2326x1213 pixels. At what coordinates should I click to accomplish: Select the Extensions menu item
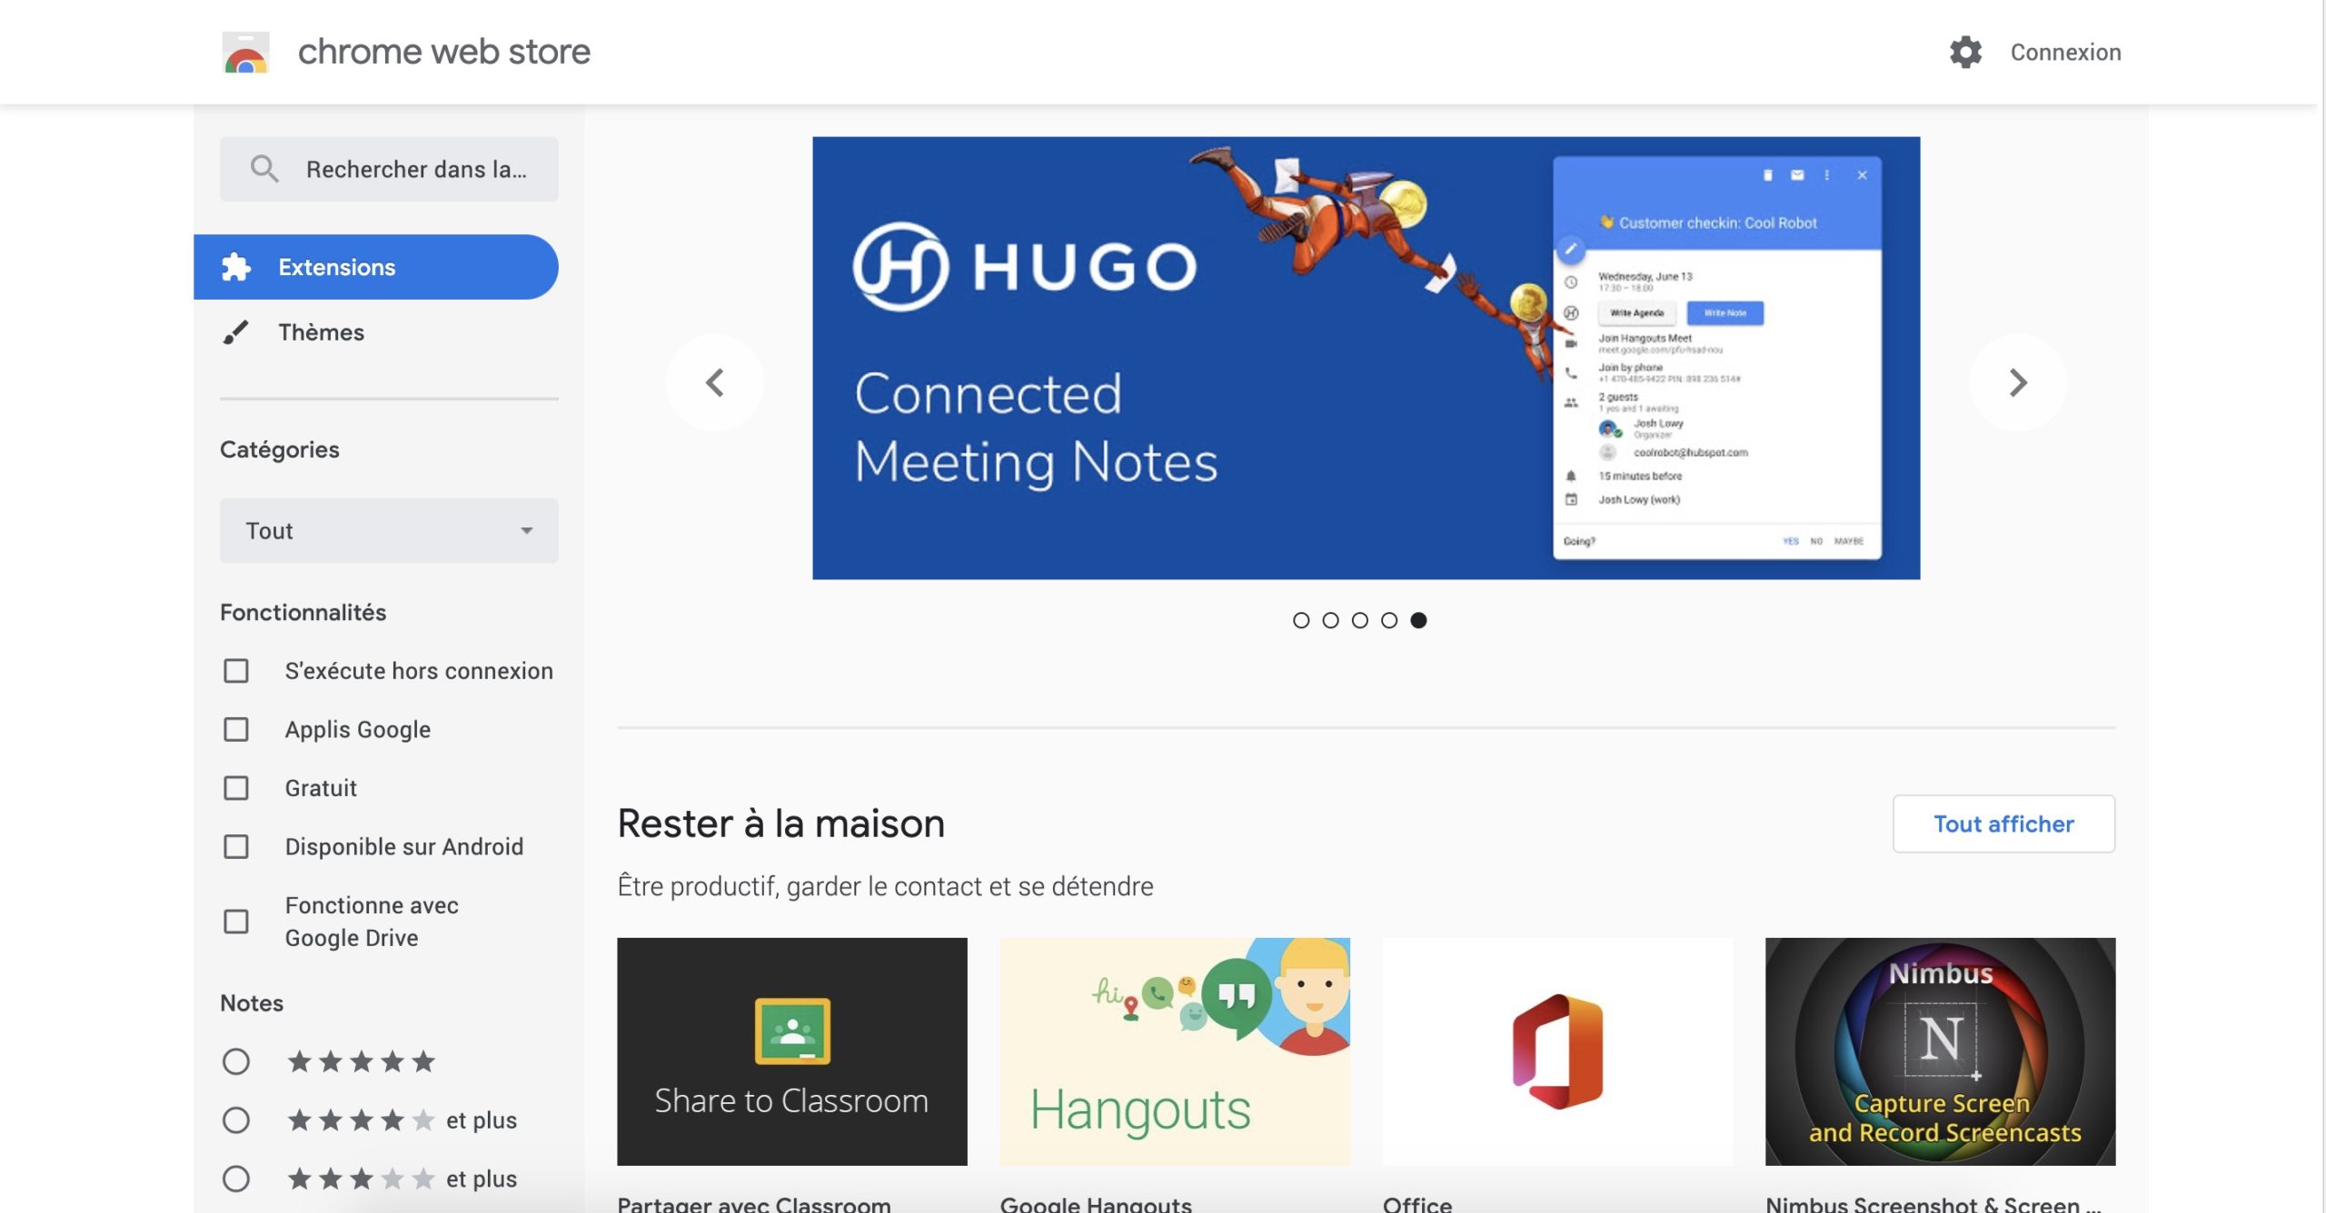[x=337, y=267]
